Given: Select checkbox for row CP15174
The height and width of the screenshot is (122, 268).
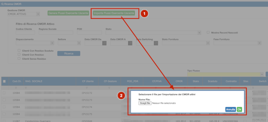Looking at the screenshot, I should click(x=4, y=107).
